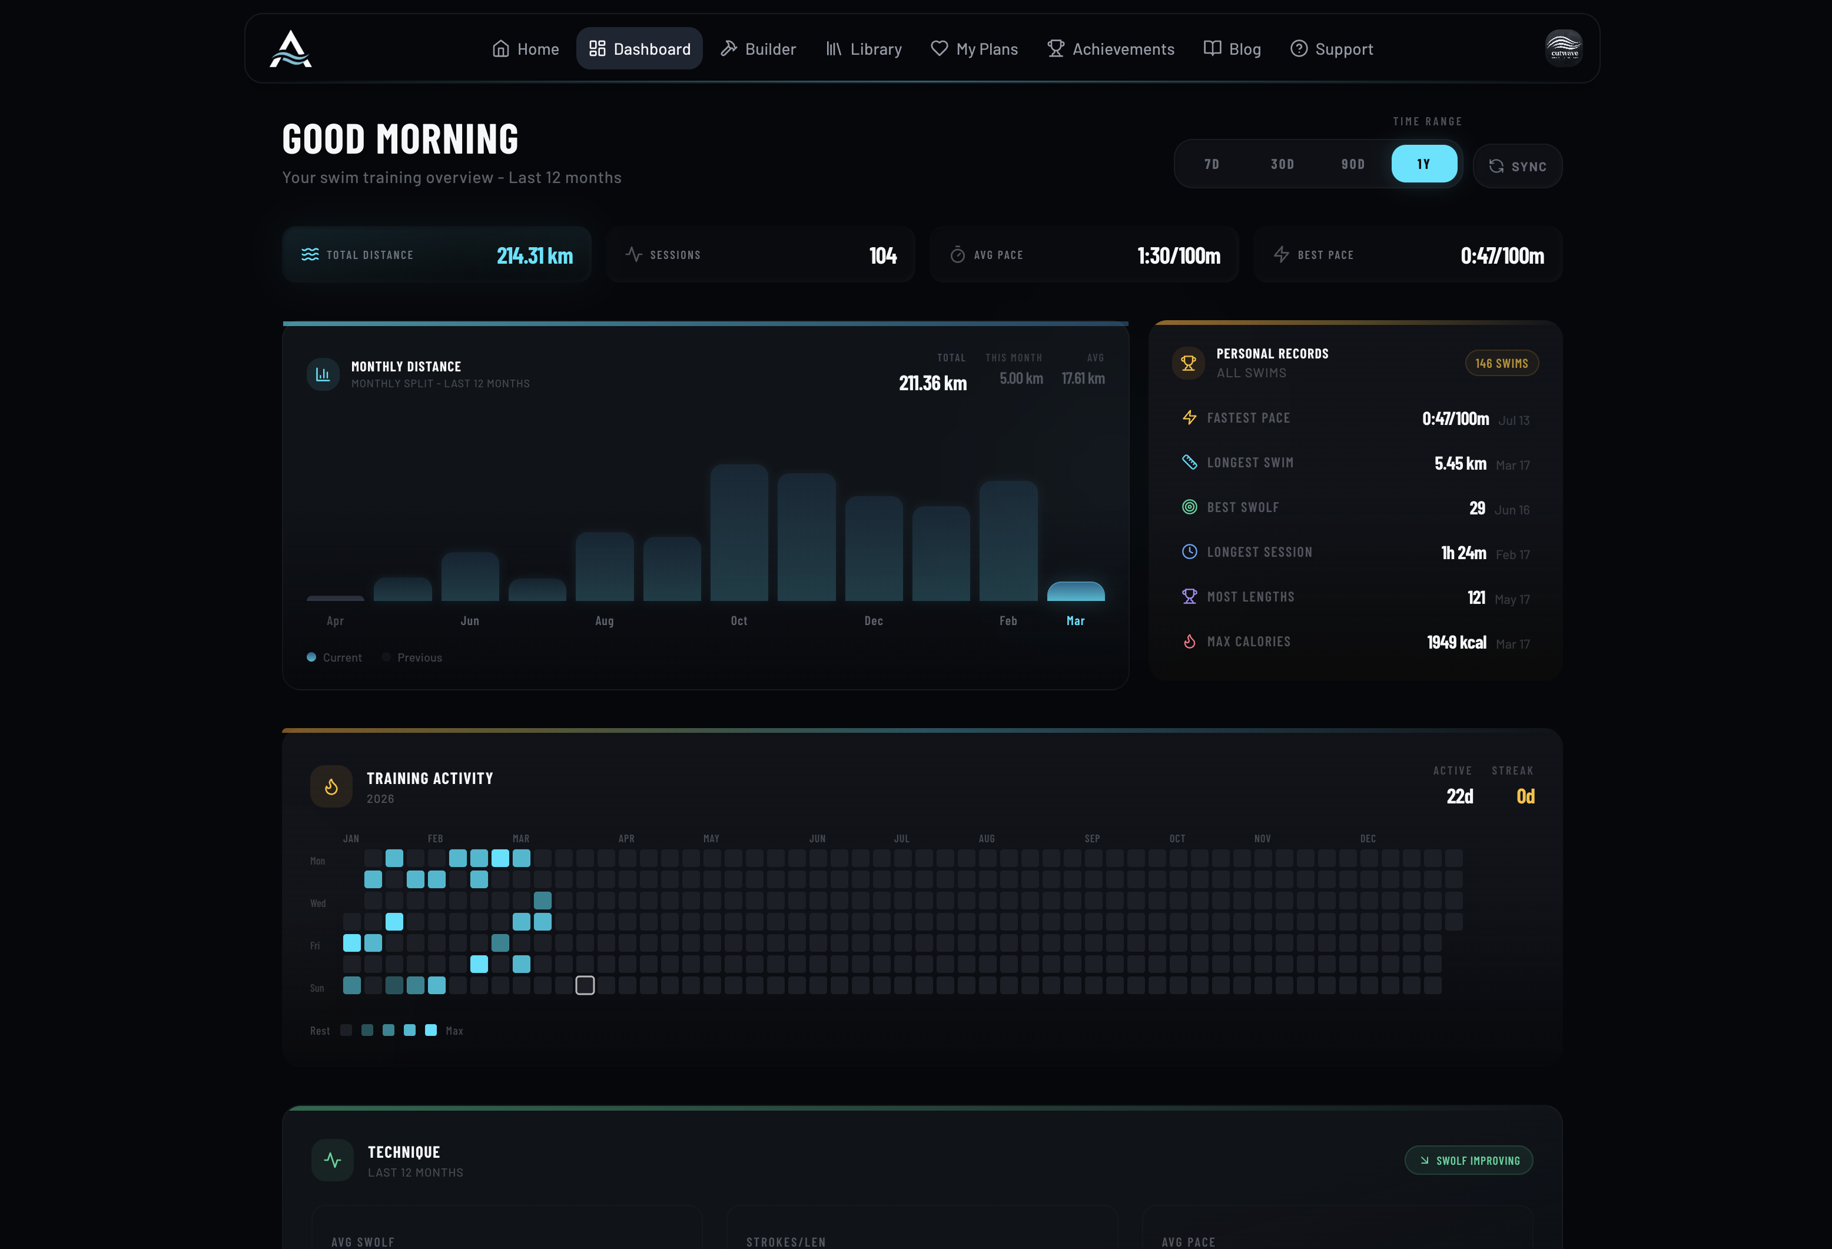Image resolution: width=1832 pixels, height=1249 pixels.
Task: Open My Plans page
Action: pos(974,49)
